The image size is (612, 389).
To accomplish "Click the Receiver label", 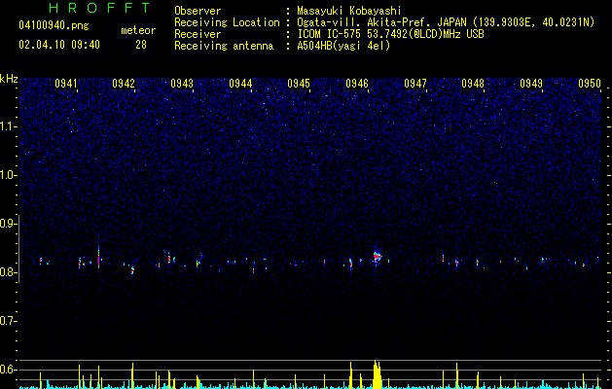I will (198, 34).
